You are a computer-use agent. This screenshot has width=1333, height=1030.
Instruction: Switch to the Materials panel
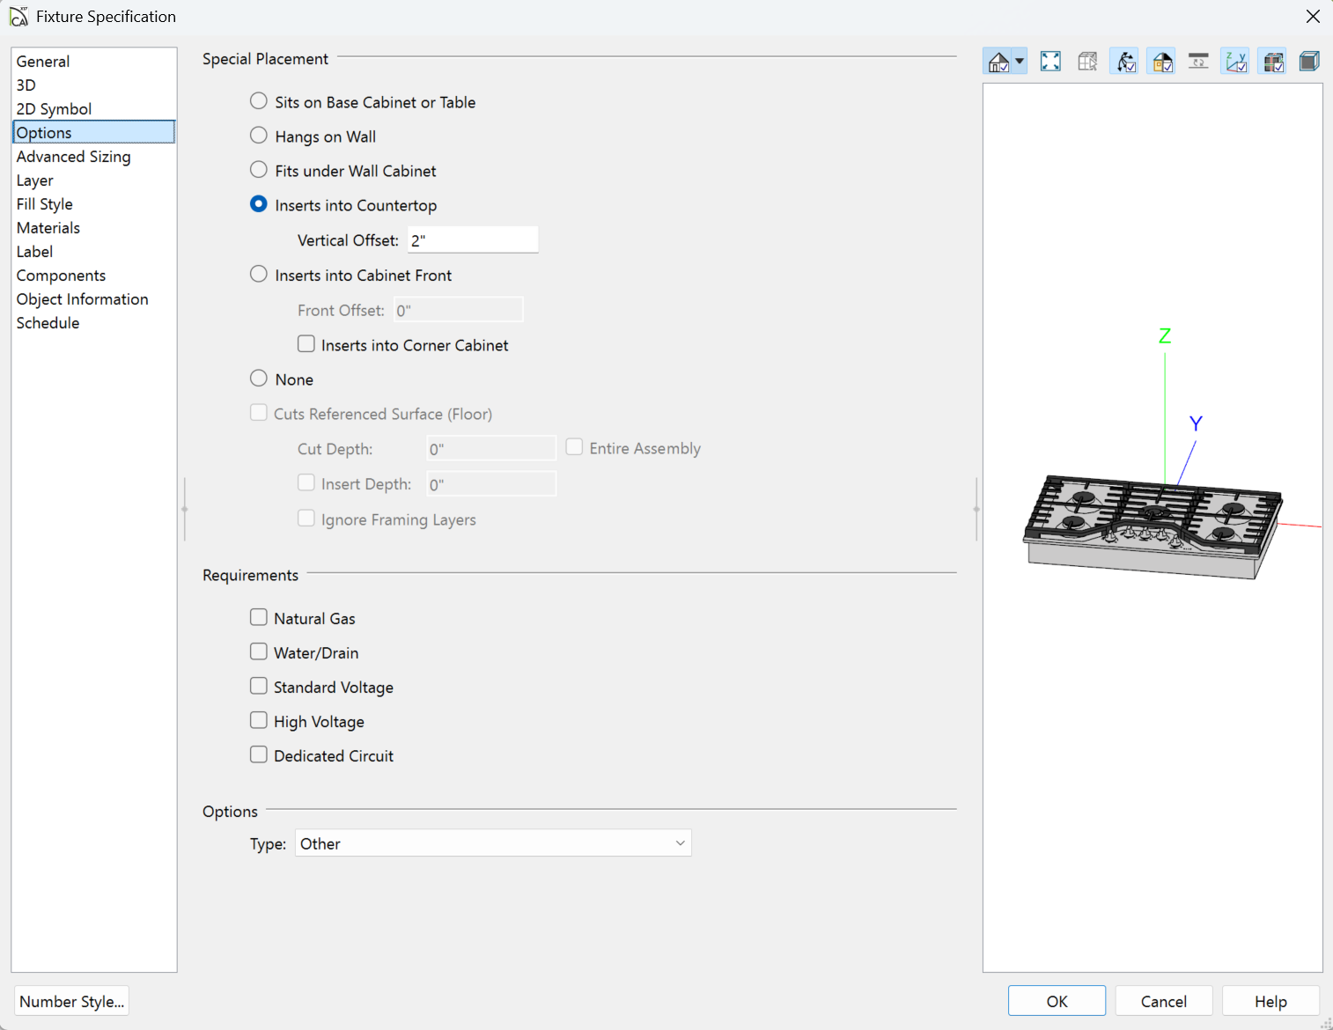click(48, 228)
